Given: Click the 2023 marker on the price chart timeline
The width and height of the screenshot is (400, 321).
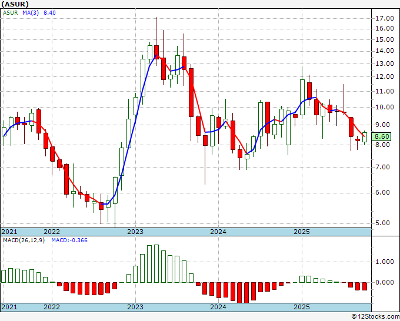Looking at the screenshot, I should click(x=135, y=232).
